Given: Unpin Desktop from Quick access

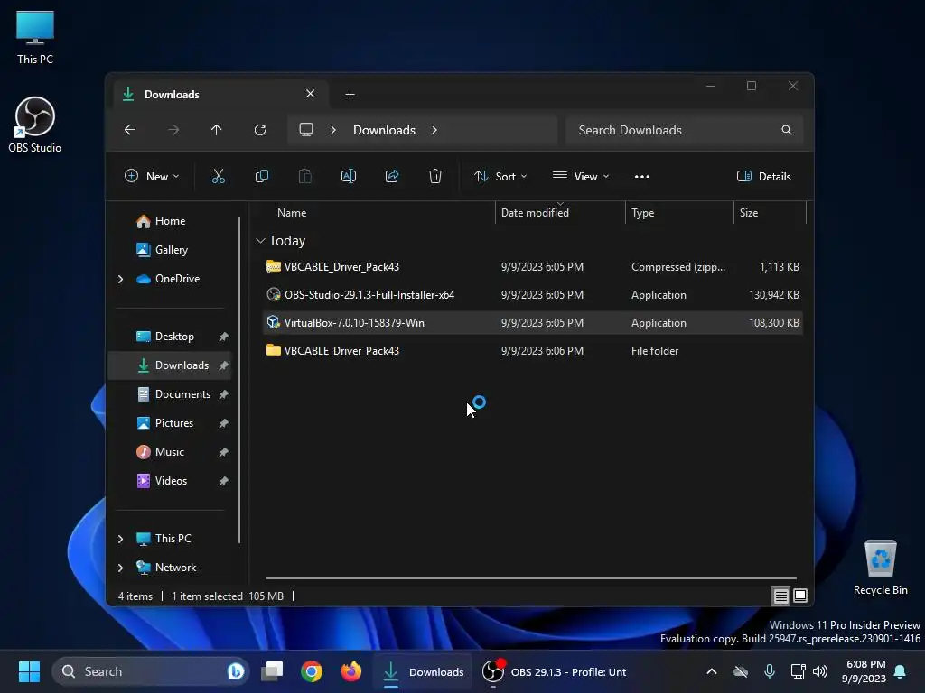Looking at the screenshot, I should 224,337.
